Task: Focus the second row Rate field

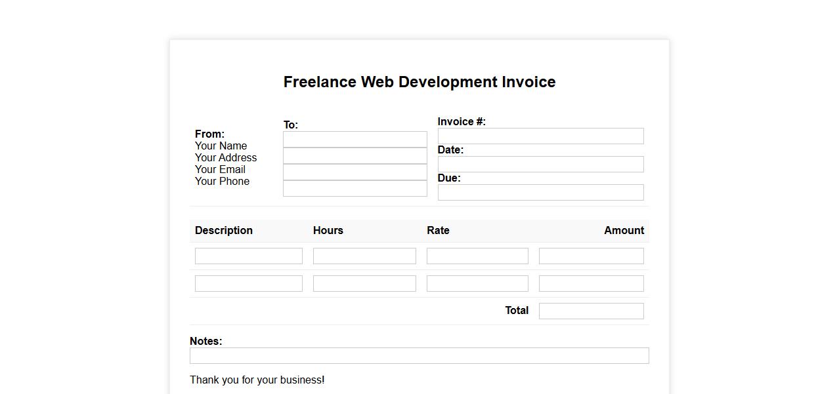Action: click(477, 283)
